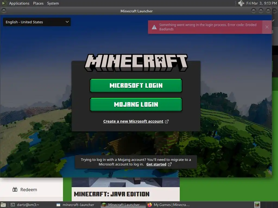Viewport: 278px width, 208px height.
Task: Open Create a new Microsoft account link
Action: point(133,121)
